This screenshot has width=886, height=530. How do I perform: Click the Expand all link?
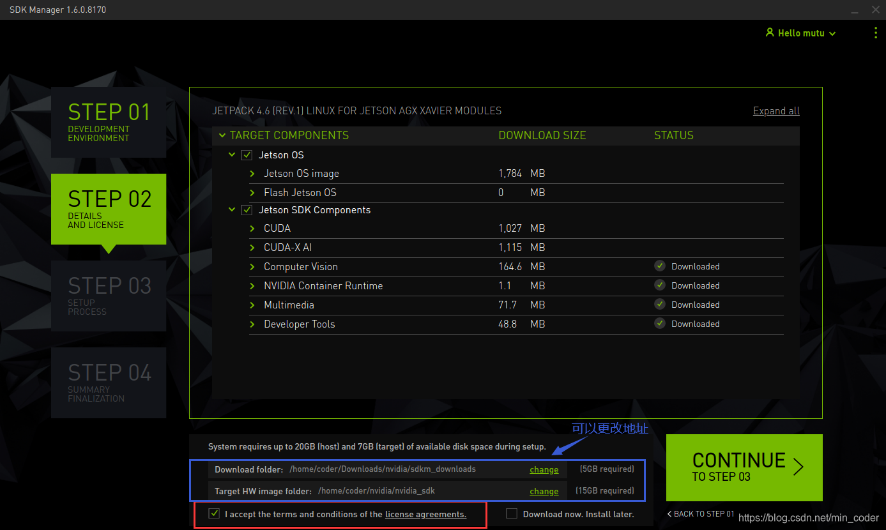[776, 111]
